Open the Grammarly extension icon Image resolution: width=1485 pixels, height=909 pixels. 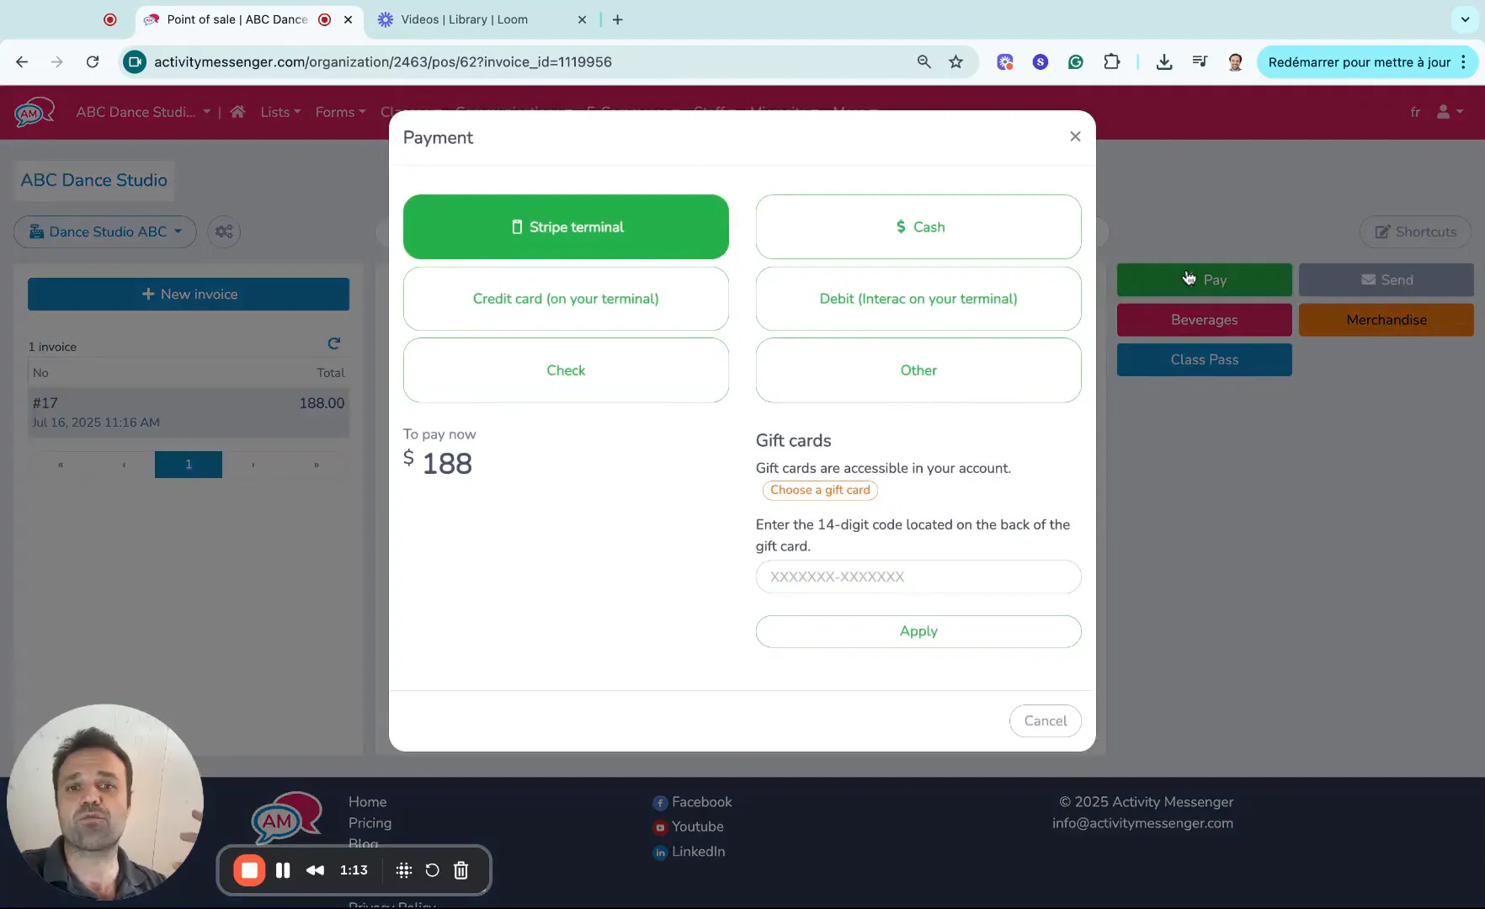[x=1076, y=61]
